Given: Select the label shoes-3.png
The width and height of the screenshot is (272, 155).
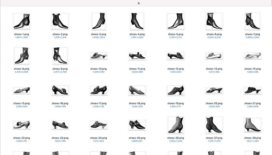Looking at the screenshot, I should tap(98, 34).
